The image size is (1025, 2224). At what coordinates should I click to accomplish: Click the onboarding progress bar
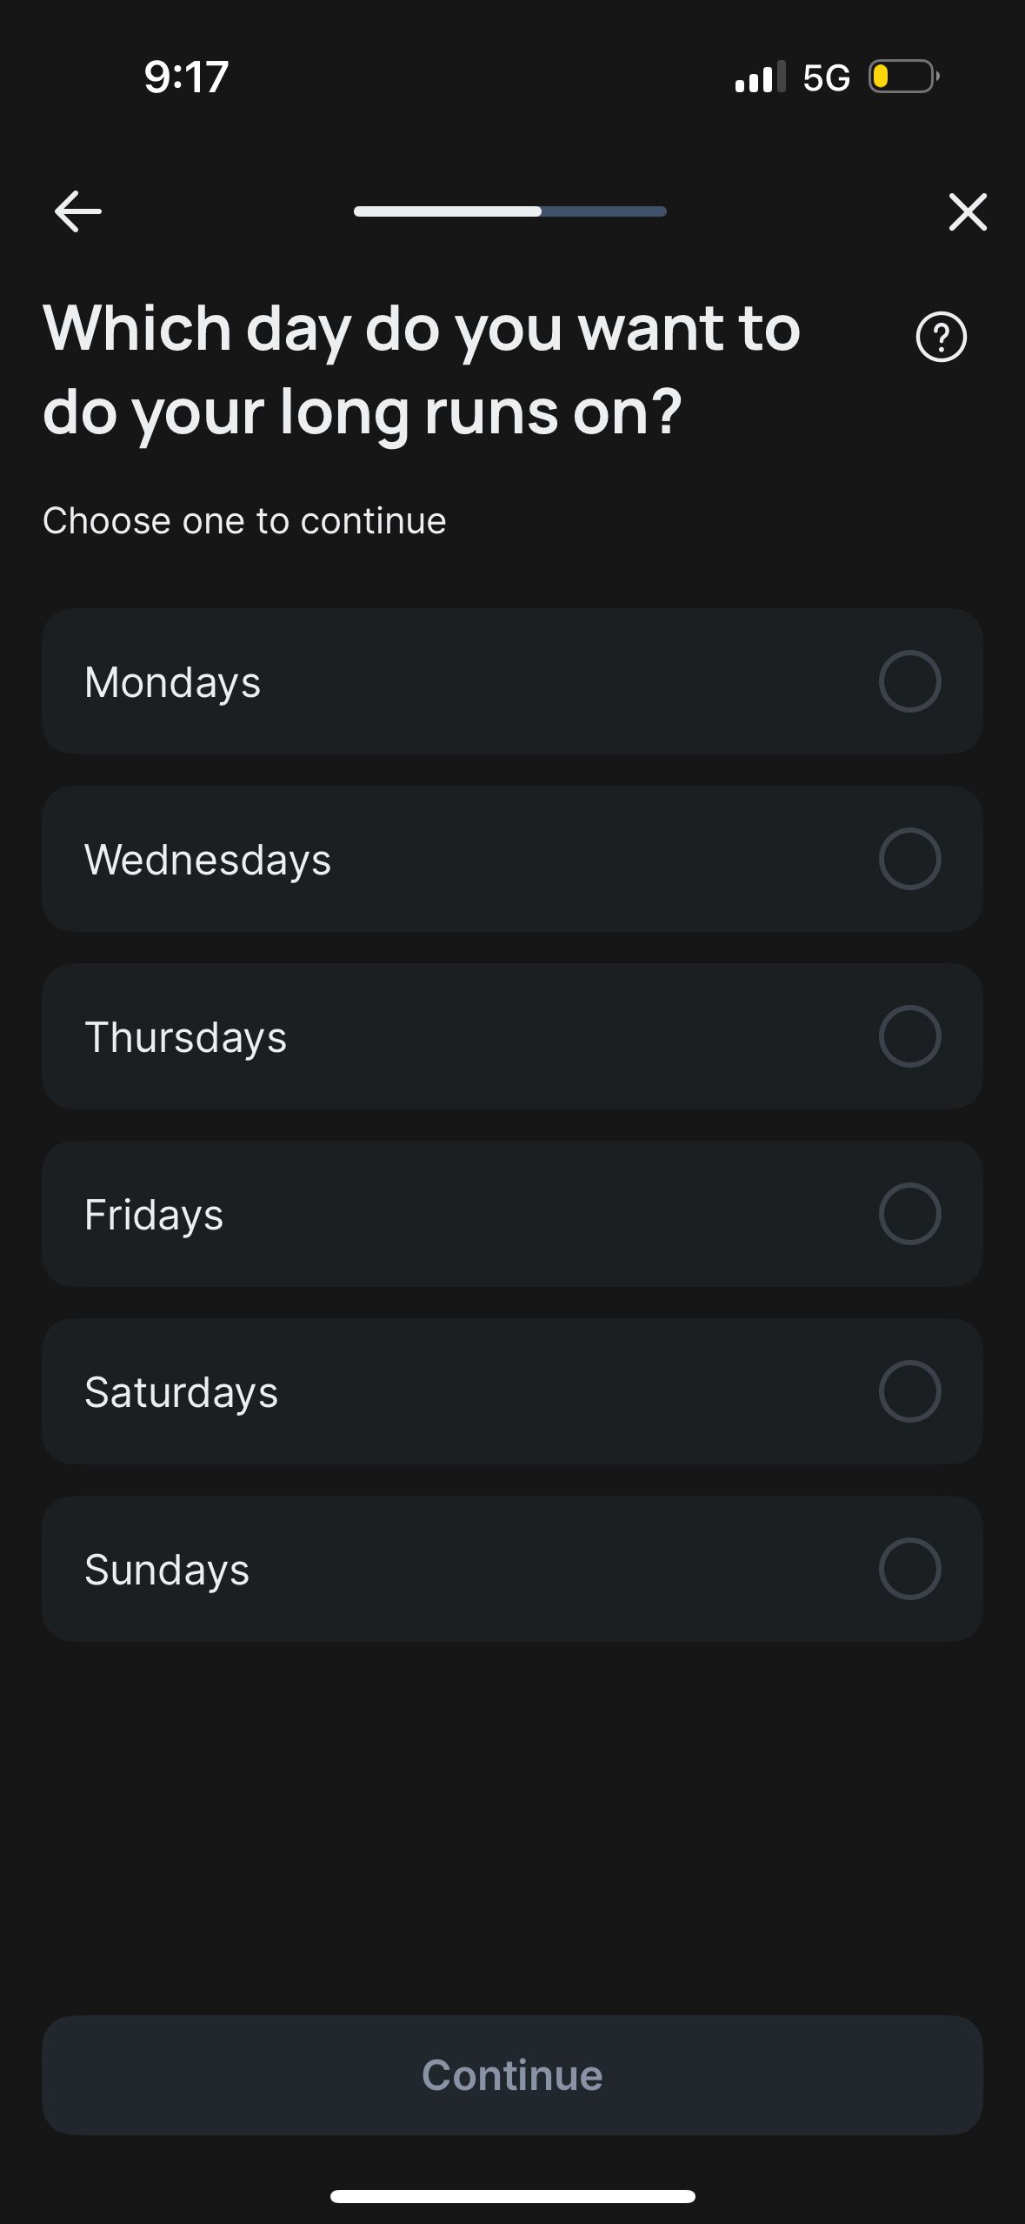tap(510, 211)
